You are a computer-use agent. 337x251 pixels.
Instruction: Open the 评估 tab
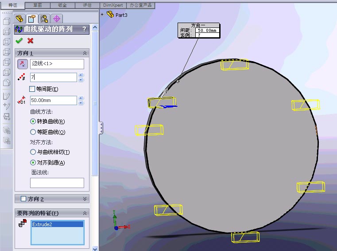(87, 5)
